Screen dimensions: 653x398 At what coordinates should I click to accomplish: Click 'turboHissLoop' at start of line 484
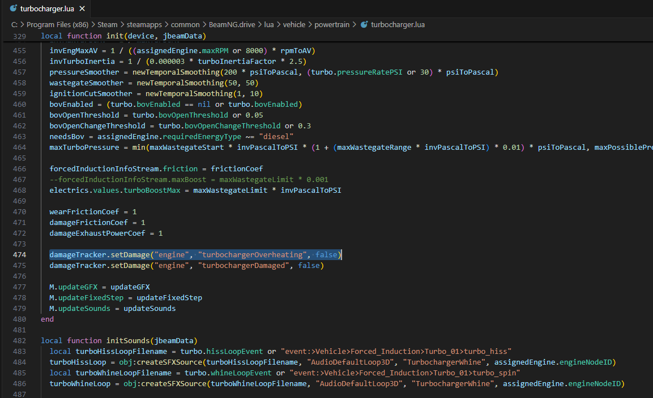point(78,362)
